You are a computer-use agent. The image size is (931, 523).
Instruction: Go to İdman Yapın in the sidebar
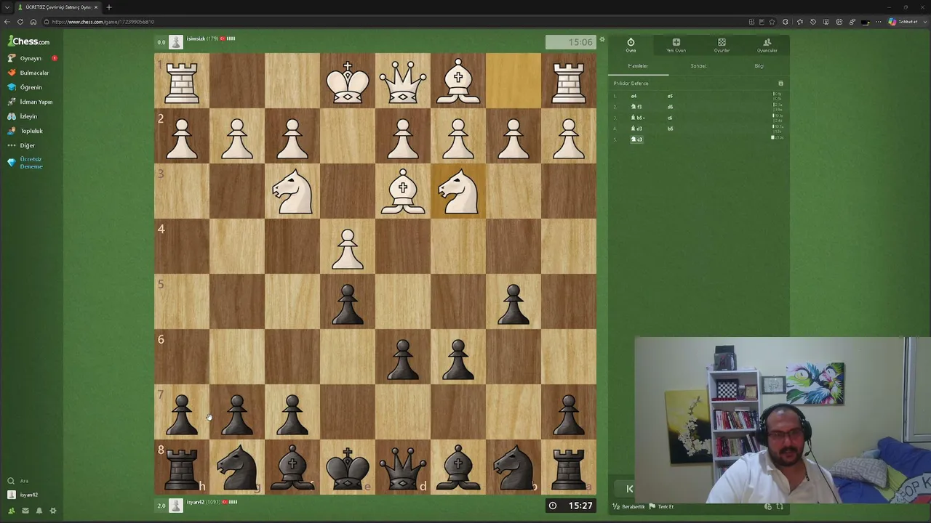(29, 102)
